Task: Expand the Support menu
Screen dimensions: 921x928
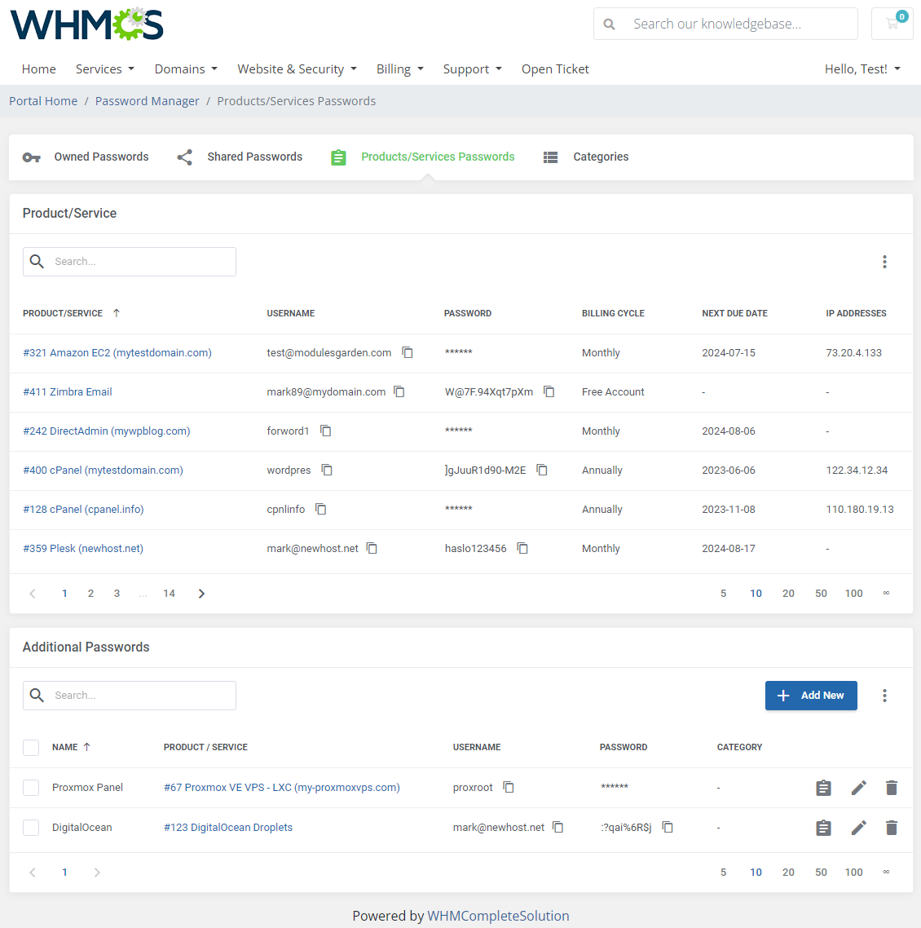Action: (x=472, y=69)
